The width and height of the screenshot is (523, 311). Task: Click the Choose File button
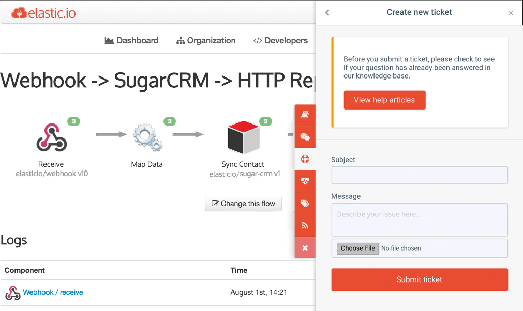click(358, 248)
